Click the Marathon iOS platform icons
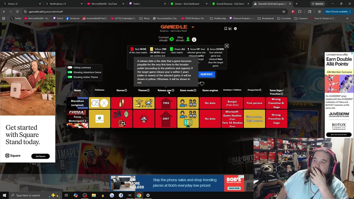Screen dimensions: 354x199 [x=100, y=103]
